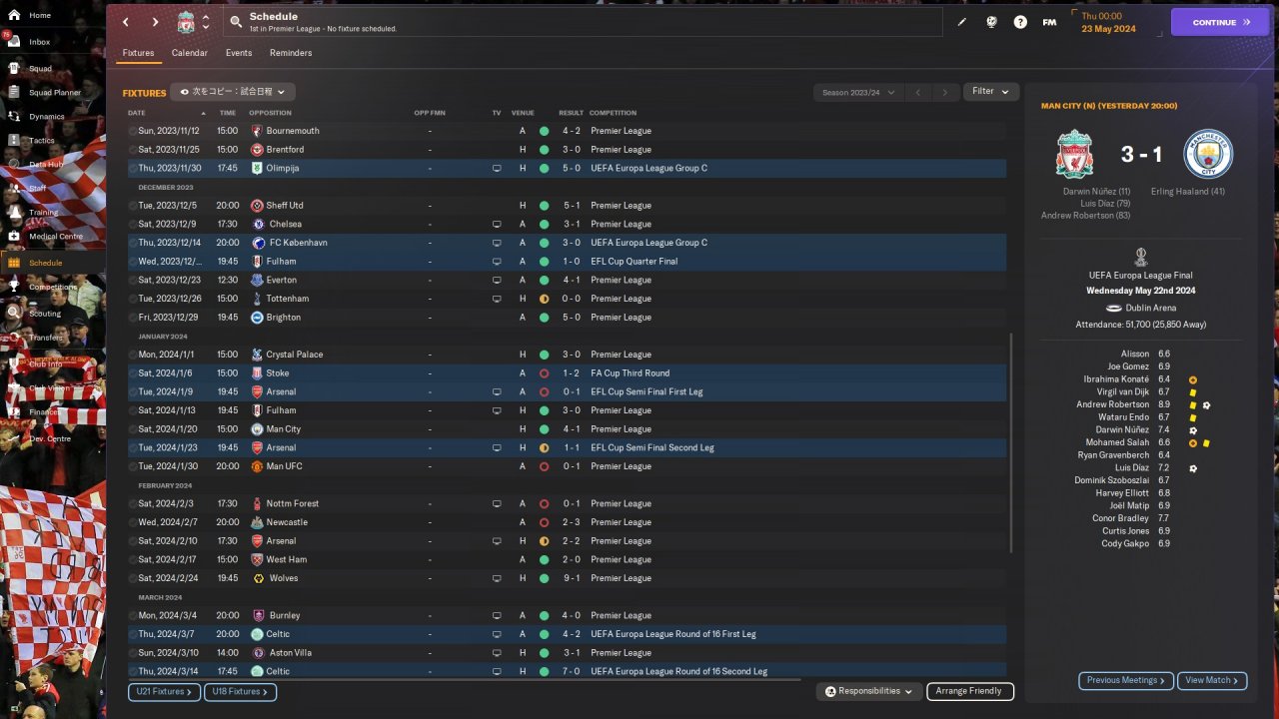Toggle the check circle for Sat 2023/12/9

pos(133,224)
